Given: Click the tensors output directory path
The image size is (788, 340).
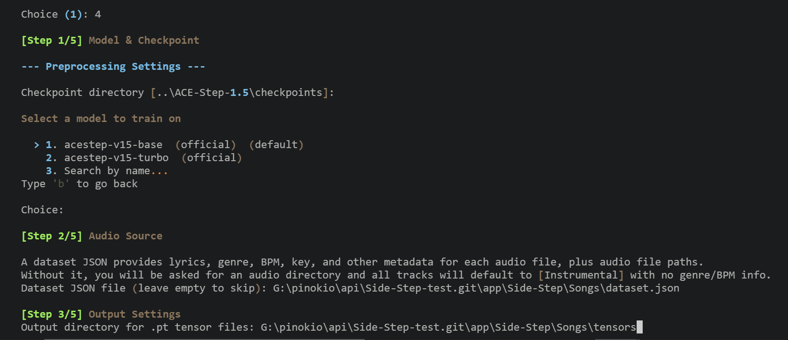Looking at the screenshot, I should [x=448, y=327].
